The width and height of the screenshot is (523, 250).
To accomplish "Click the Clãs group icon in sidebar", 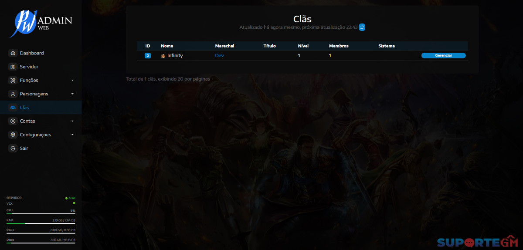I will [13, 108].
